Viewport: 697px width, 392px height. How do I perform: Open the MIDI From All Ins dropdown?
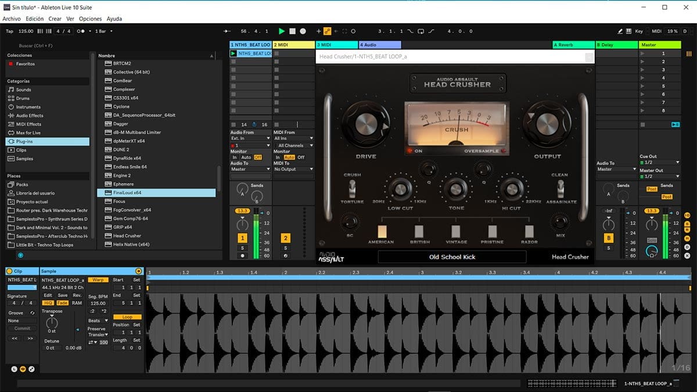pos(294,138)
